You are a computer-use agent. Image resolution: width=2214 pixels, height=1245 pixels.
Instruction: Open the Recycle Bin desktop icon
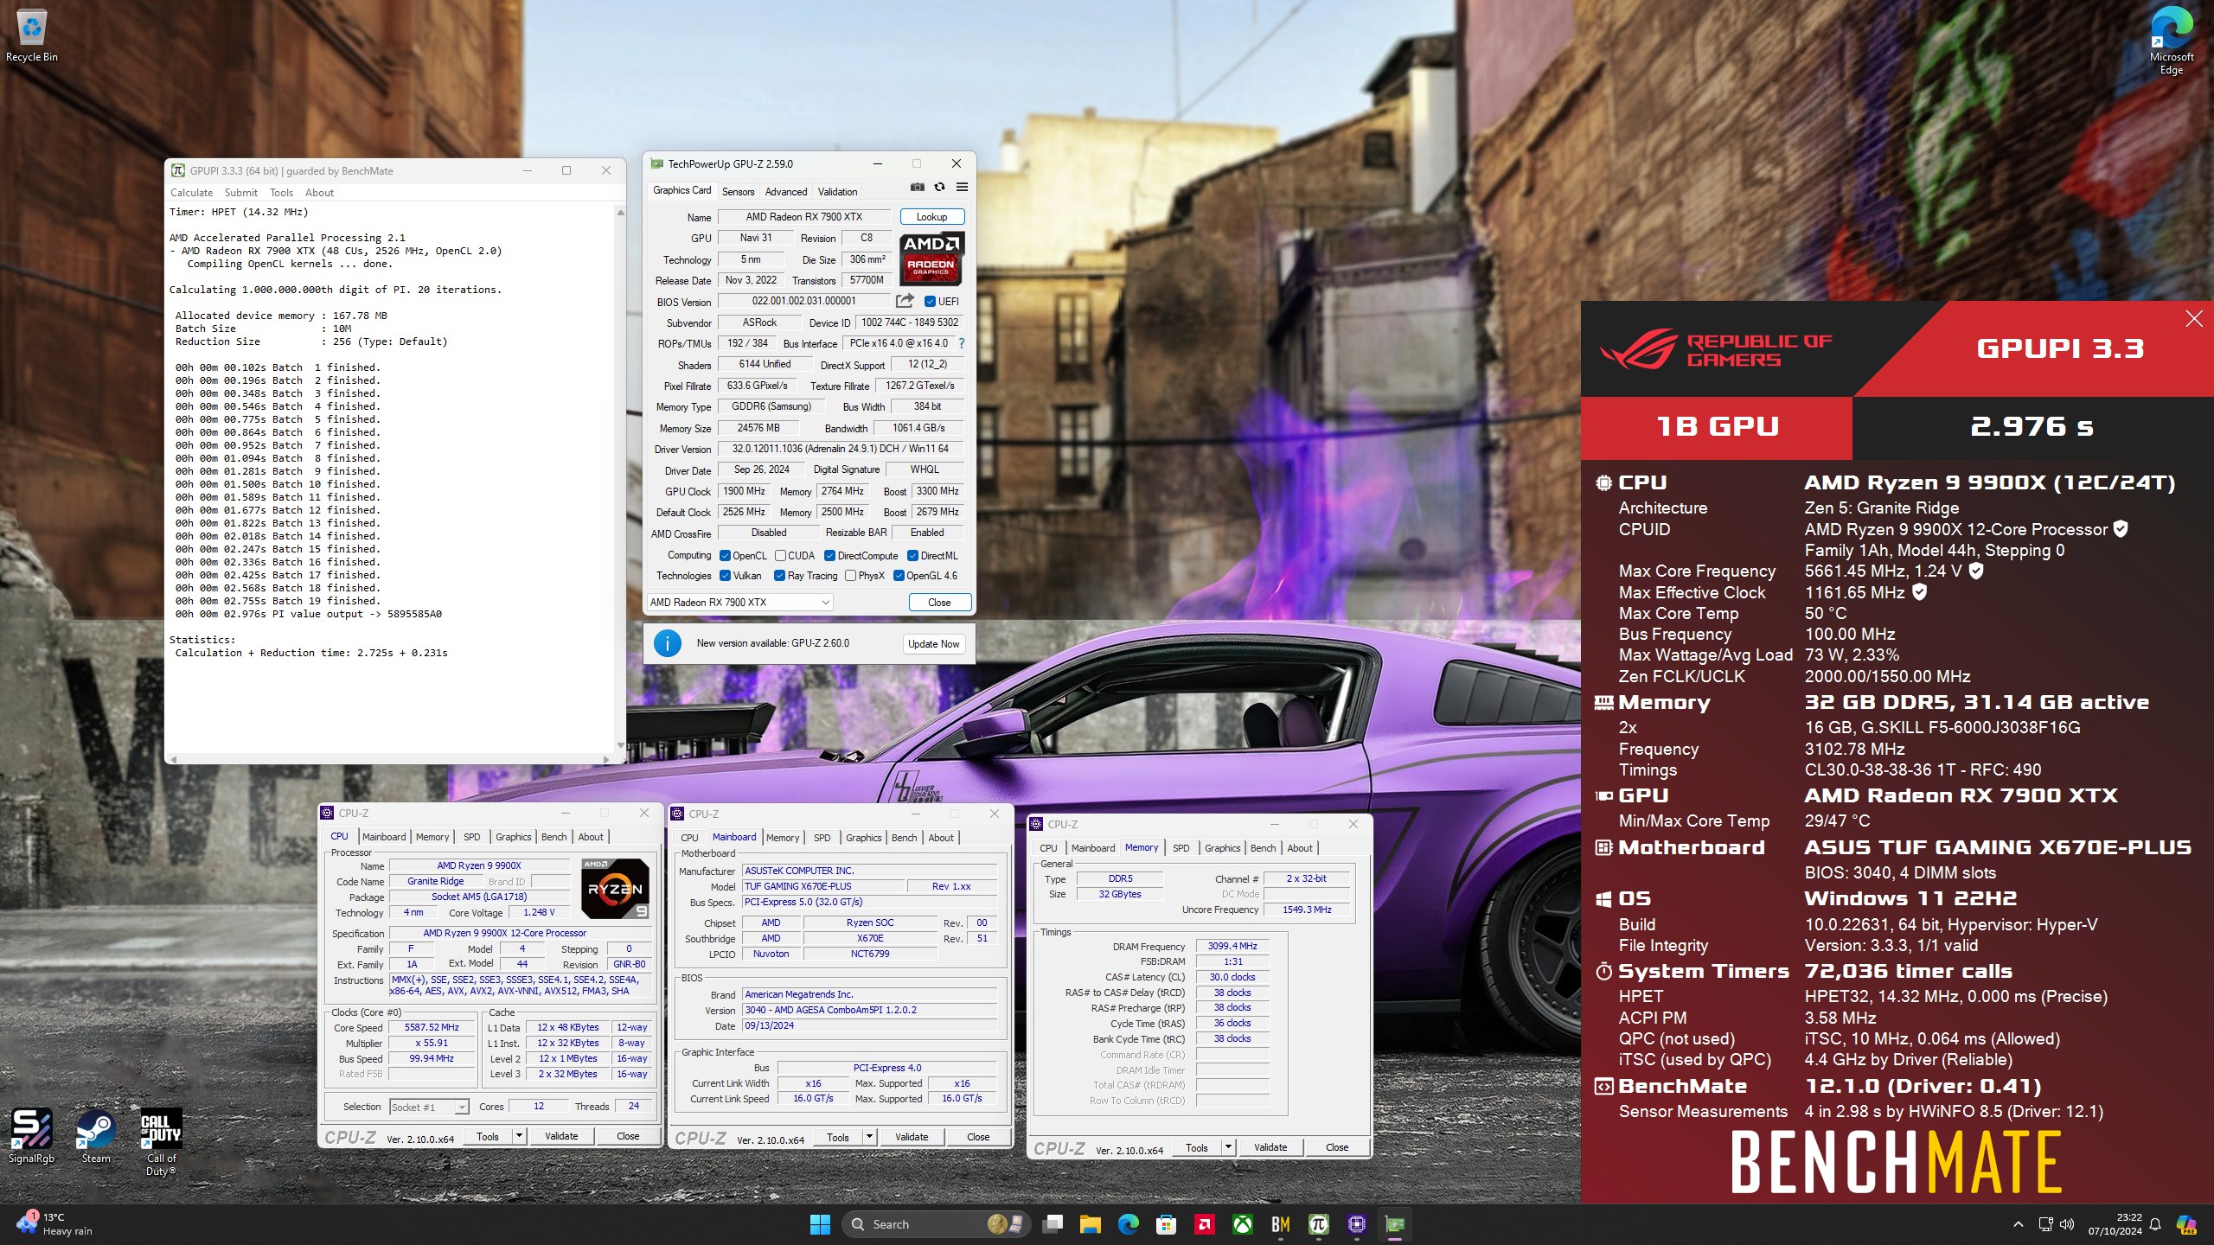[x=32, y=36]
